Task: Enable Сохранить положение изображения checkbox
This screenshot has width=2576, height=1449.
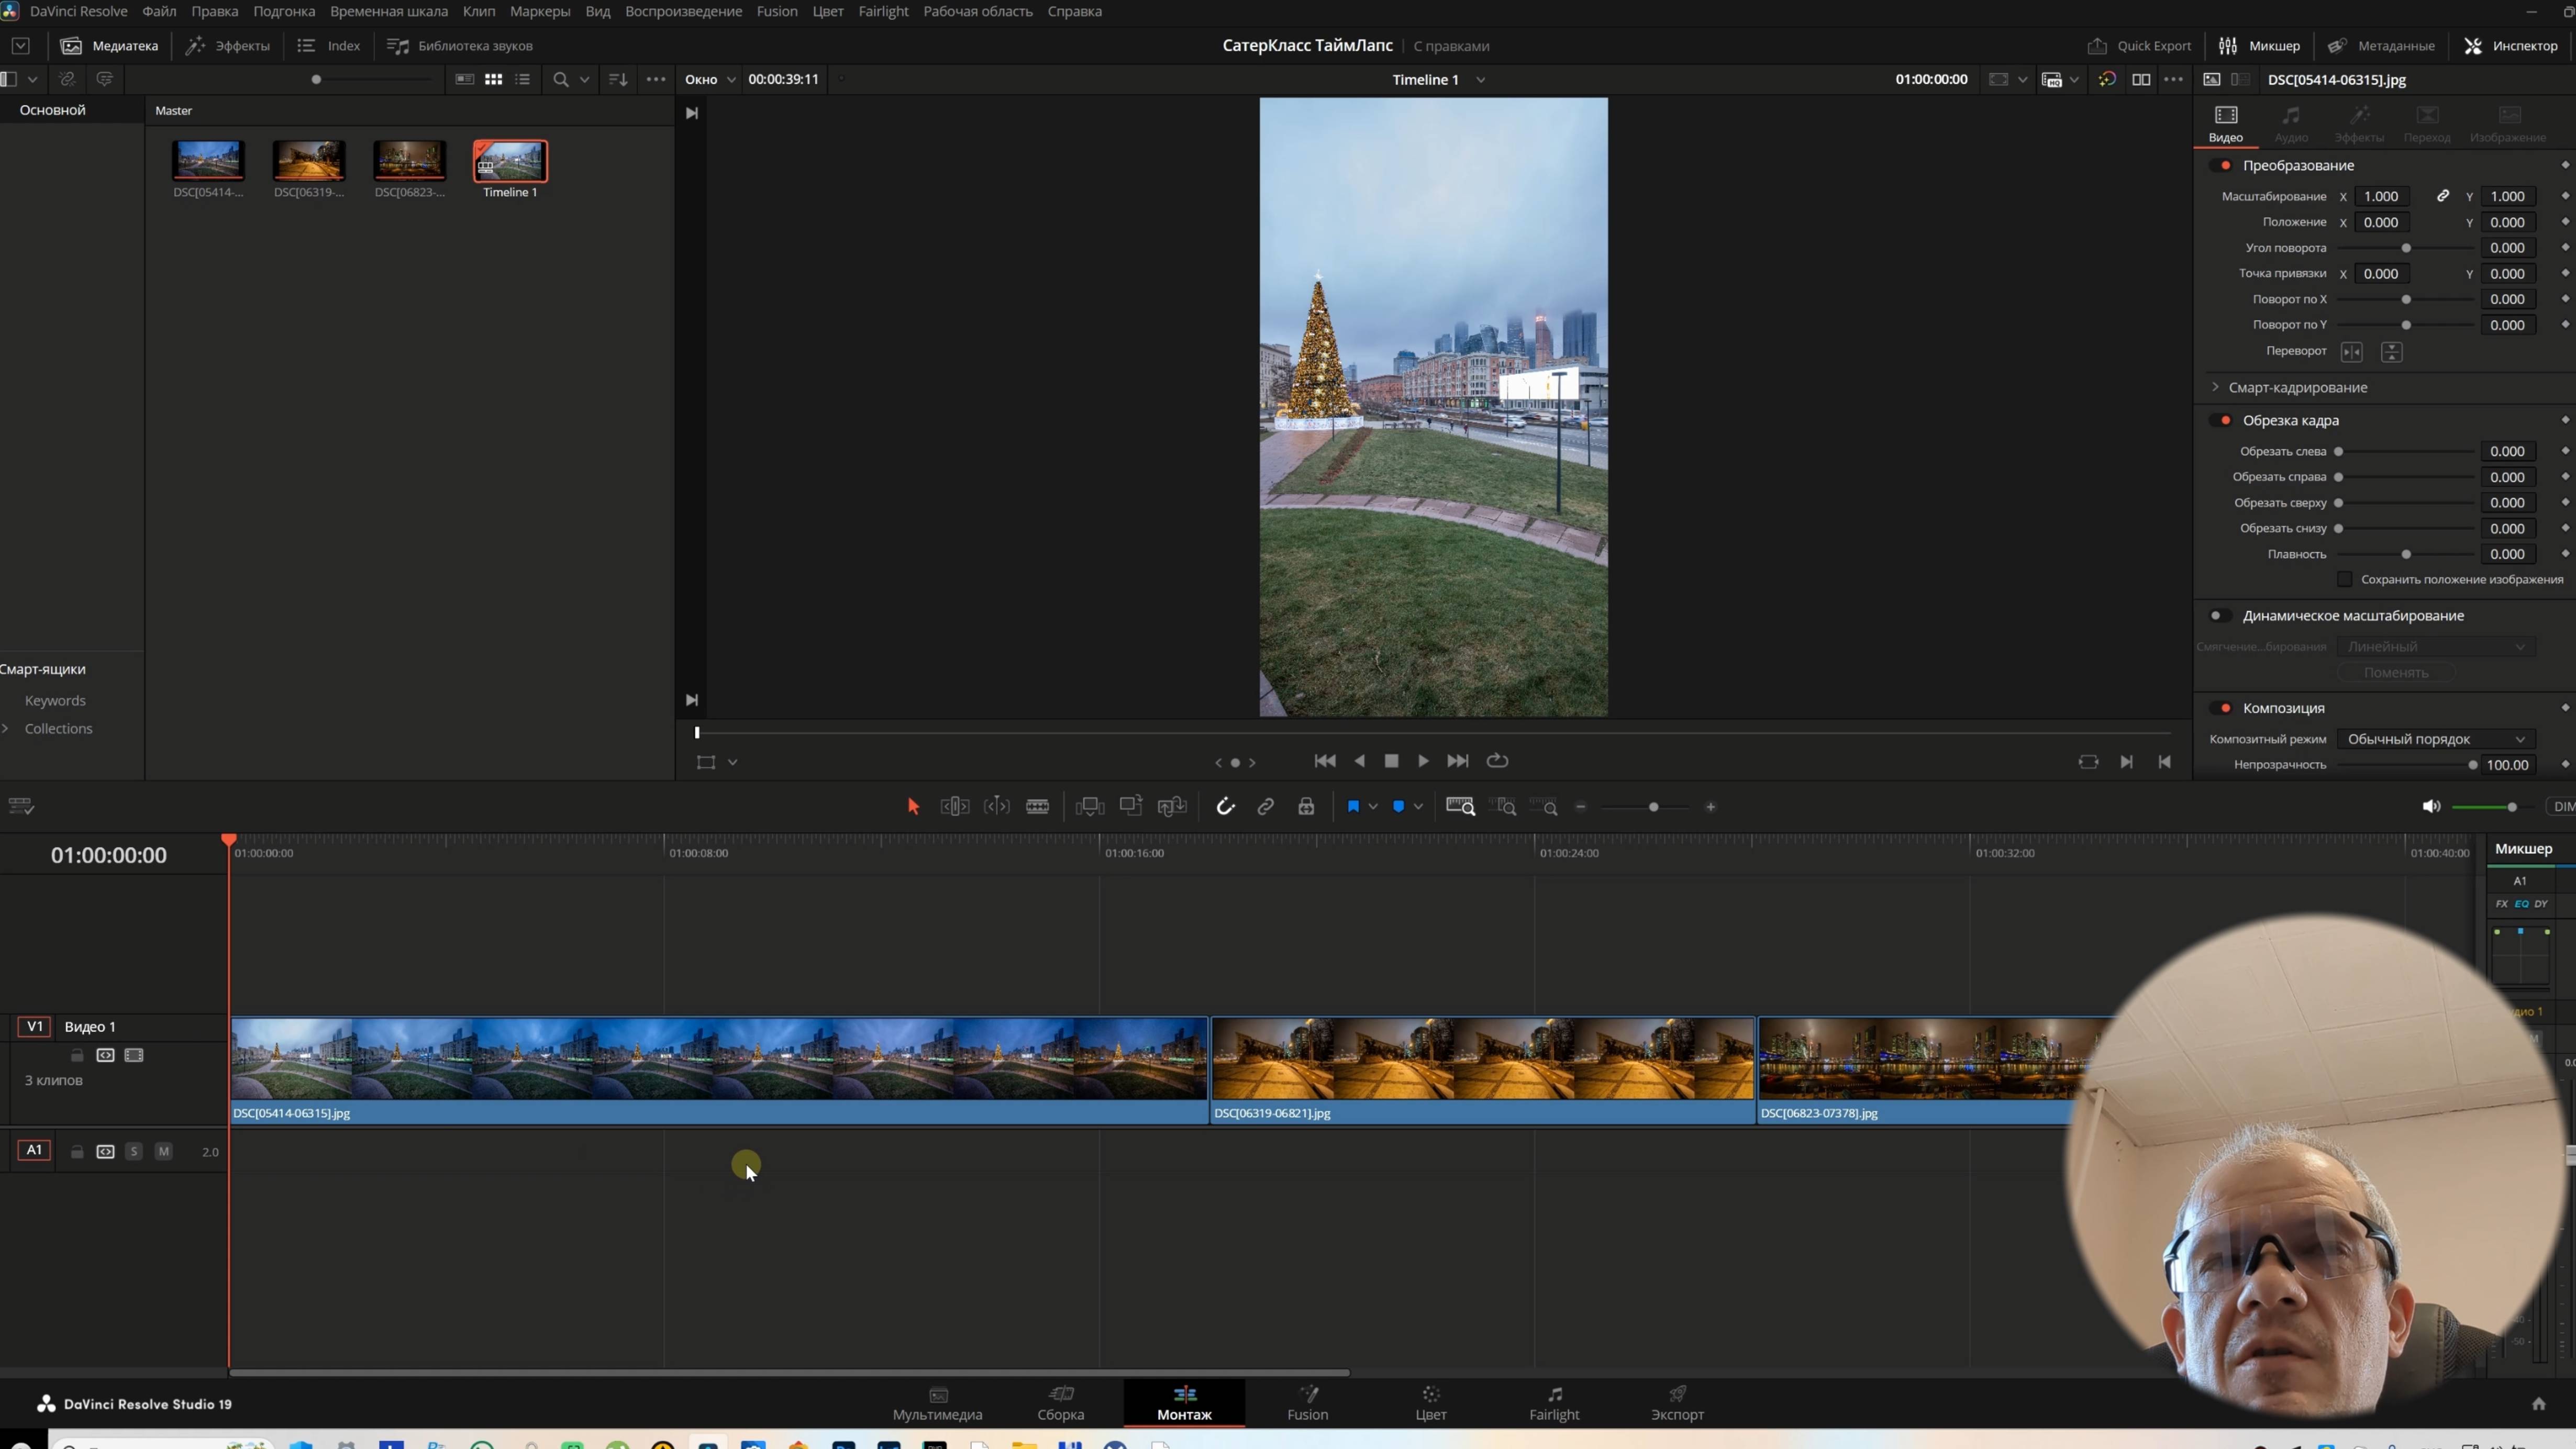Action: [2344, 580]
